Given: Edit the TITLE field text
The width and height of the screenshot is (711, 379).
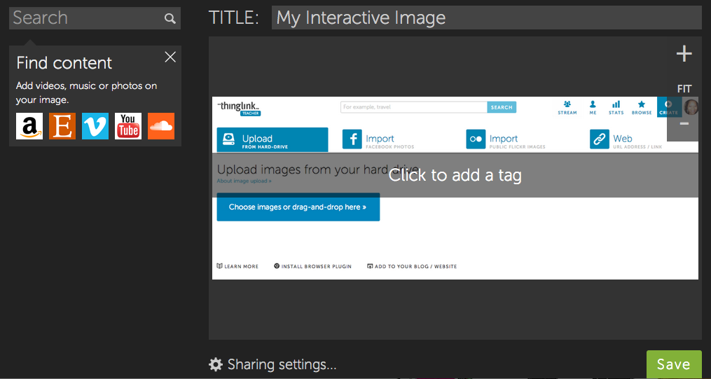Looking at the screenshot, I should click(x=487, y=18).
